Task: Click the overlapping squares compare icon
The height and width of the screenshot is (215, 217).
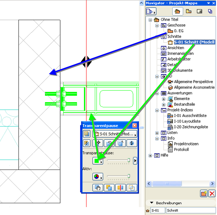Action: coord(132,188)
